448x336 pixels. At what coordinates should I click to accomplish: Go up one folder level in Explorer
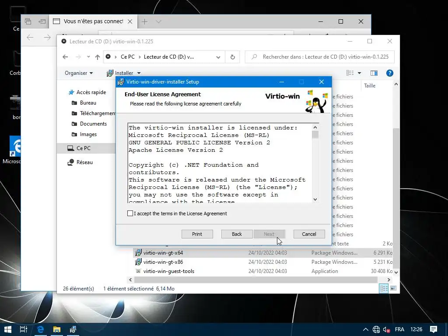(98, 57)
